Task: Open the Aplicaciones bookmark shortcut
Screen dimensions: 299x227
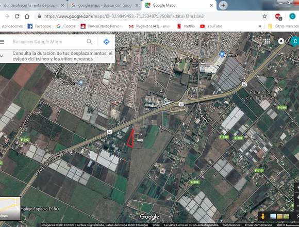Action: pyautogui.click(x=12, y=26)
